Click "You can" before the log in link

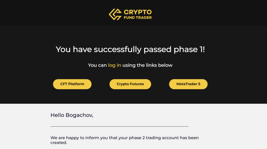(97, 65)
